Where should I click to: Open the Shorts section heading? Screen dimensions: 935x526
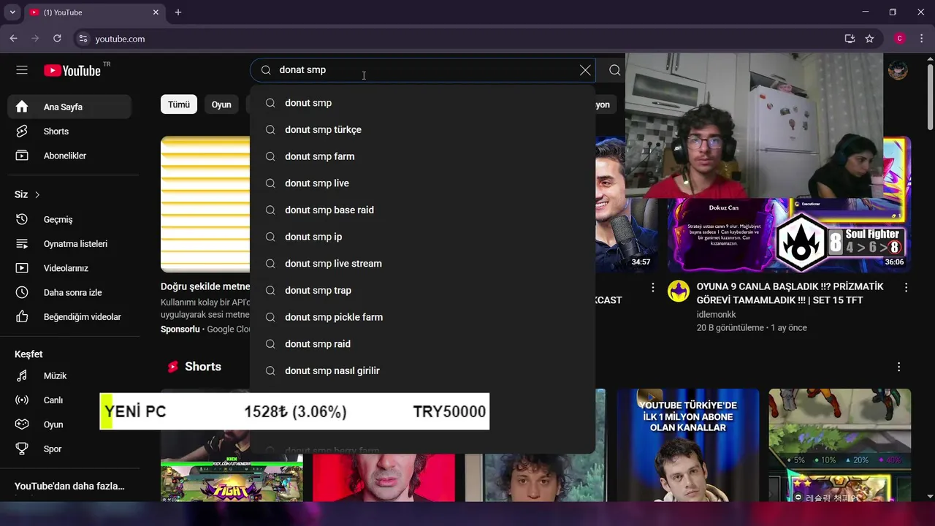[203, 367]
